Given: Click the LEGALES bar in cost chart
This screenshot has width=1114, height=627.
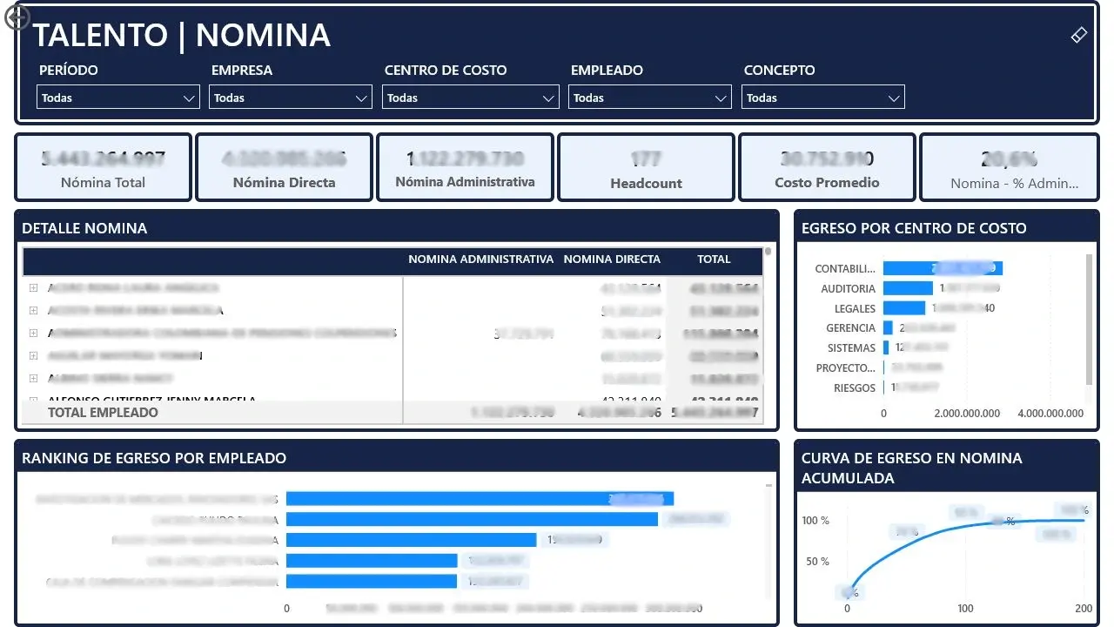Looking at the screenshot, I should 903,308.
